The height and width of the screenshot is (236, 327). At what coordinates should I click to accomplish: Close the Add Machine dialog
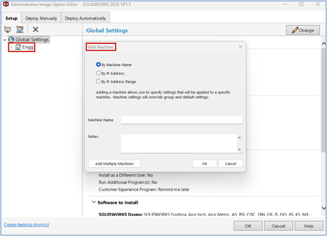click(240, 47)
